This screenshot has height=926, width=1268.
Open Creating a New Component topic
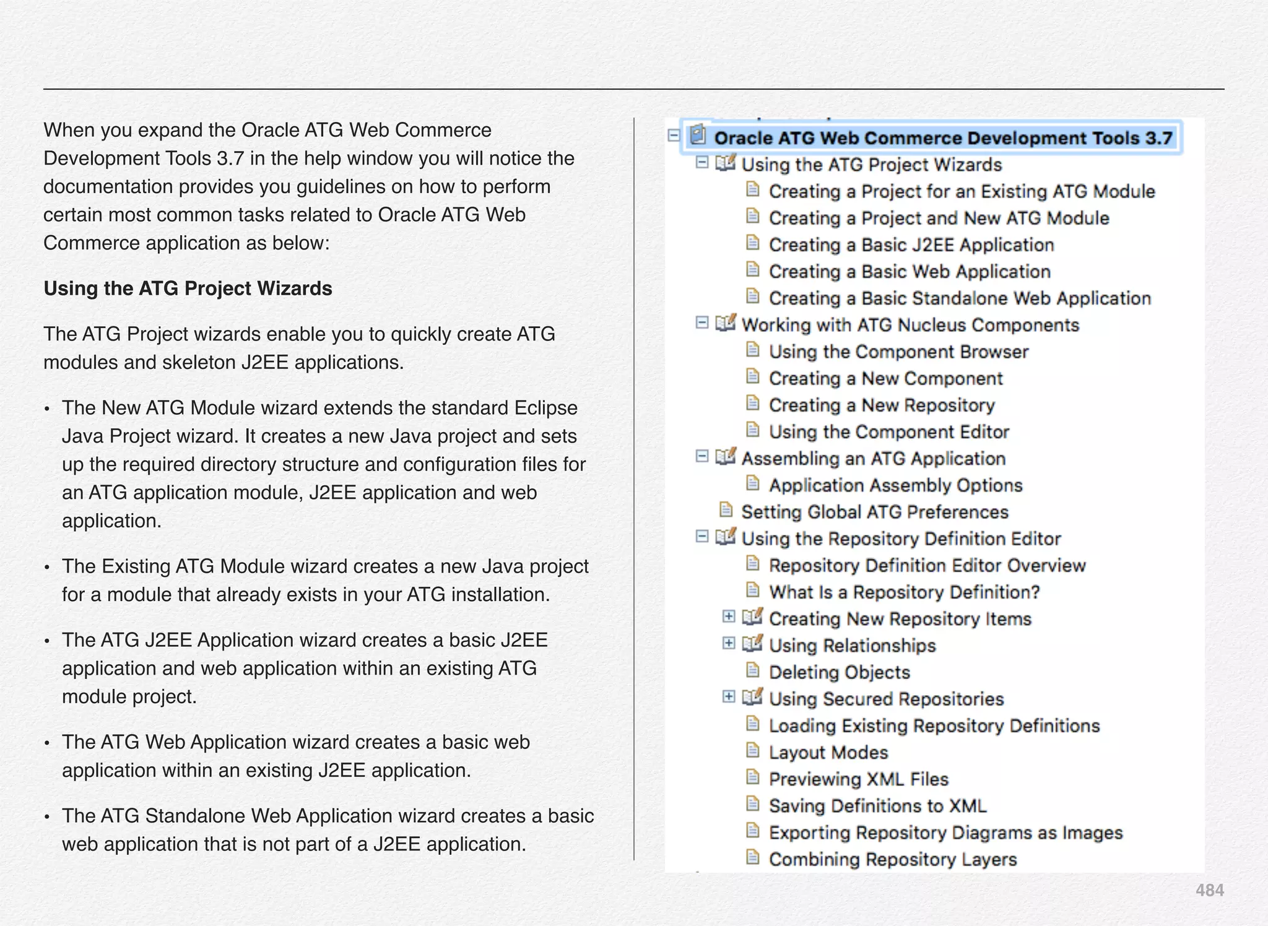click(886, 378)
